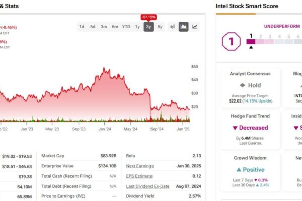Click the Beta value 2.13

coord(197,156)
